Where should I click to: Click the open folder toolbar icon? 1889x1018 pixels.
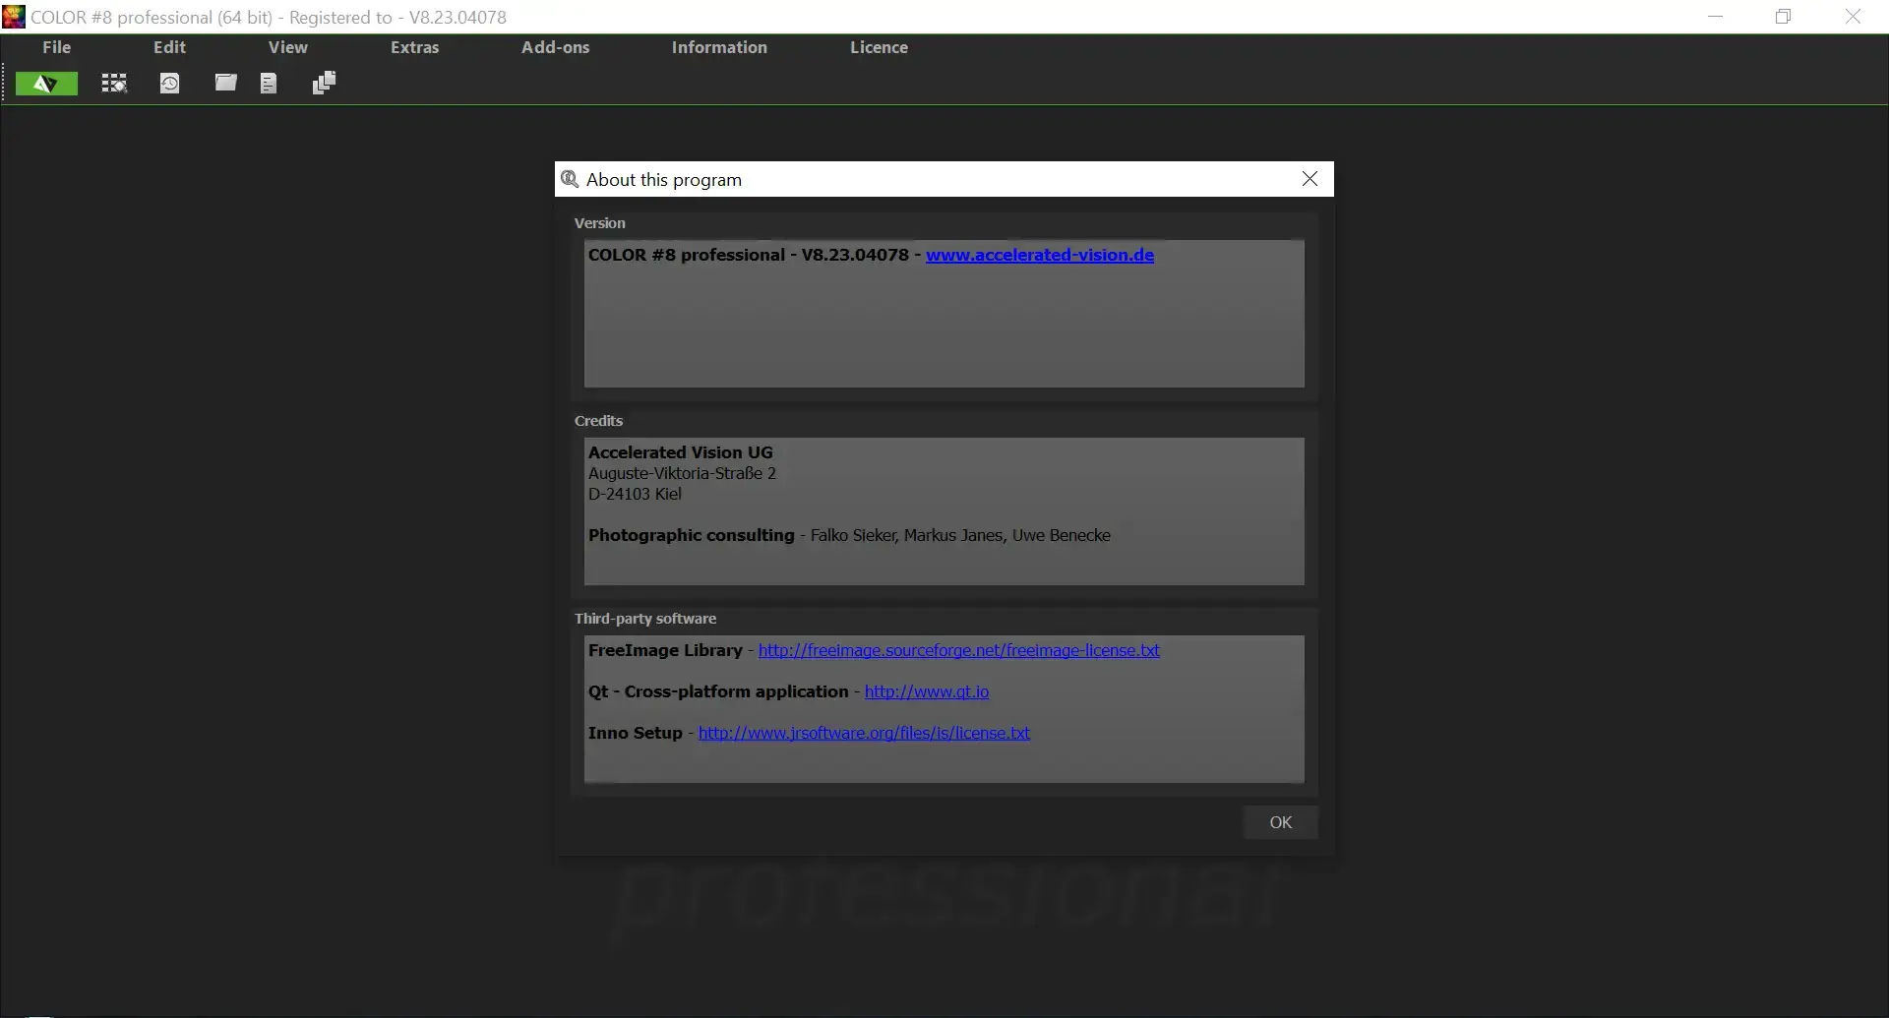point(224,84)
